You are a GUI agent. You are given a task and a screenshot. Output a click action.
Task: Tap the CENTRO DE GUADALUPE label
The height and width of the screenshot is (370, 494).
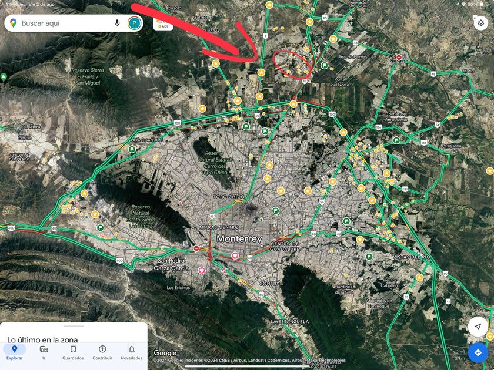click(x=285, y=246)
